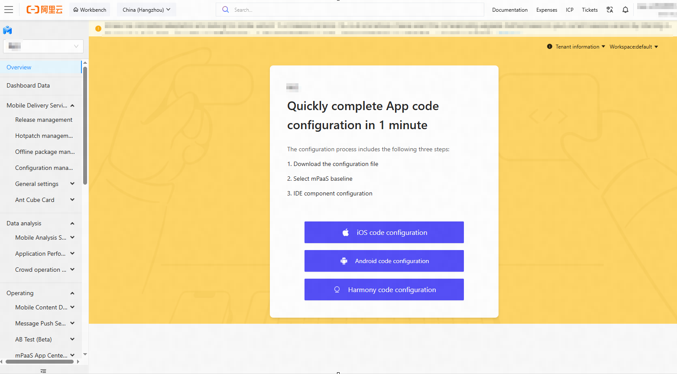Open Workspace:default dropdown
This screenshot has width=677, height=374.
point(634,46)
